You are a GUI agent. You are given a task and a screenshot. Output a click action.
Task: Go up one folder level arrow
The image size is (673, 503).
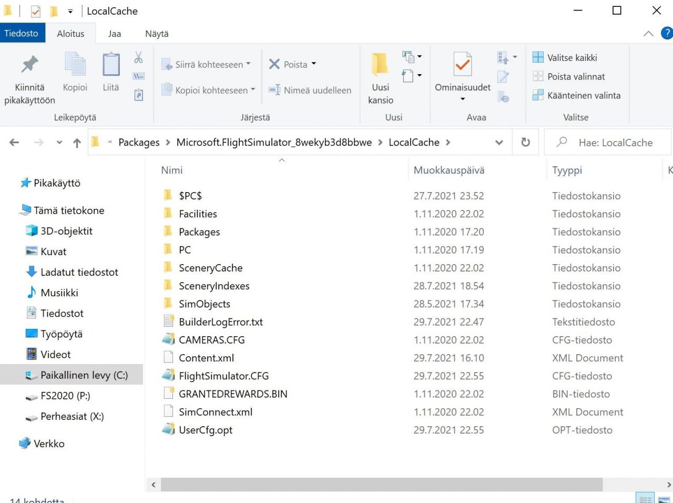click(77, 143)
